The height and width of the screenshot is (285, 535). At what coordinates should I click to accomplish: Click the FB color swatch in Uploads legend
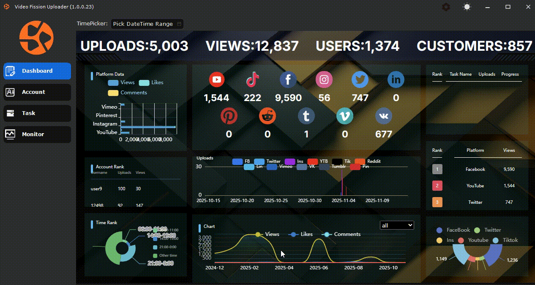(x=237, y=162)
